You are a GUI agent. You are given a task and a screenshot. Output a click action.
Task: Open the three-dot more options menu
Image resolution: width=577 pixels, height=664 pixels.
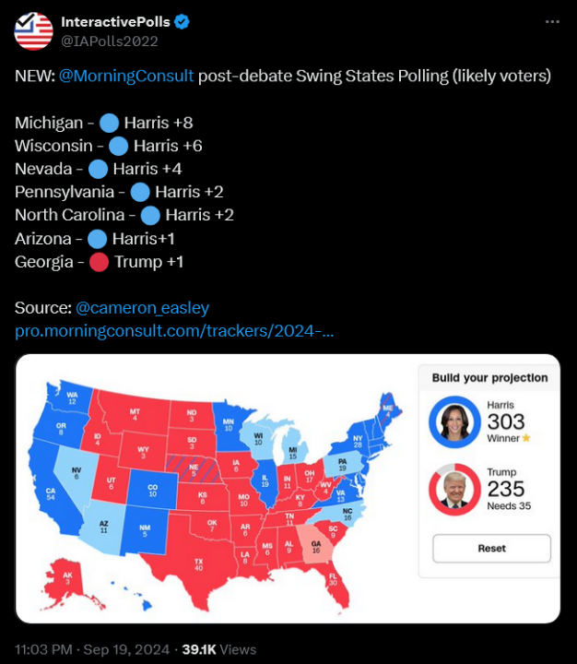click(x=551, y=21)
